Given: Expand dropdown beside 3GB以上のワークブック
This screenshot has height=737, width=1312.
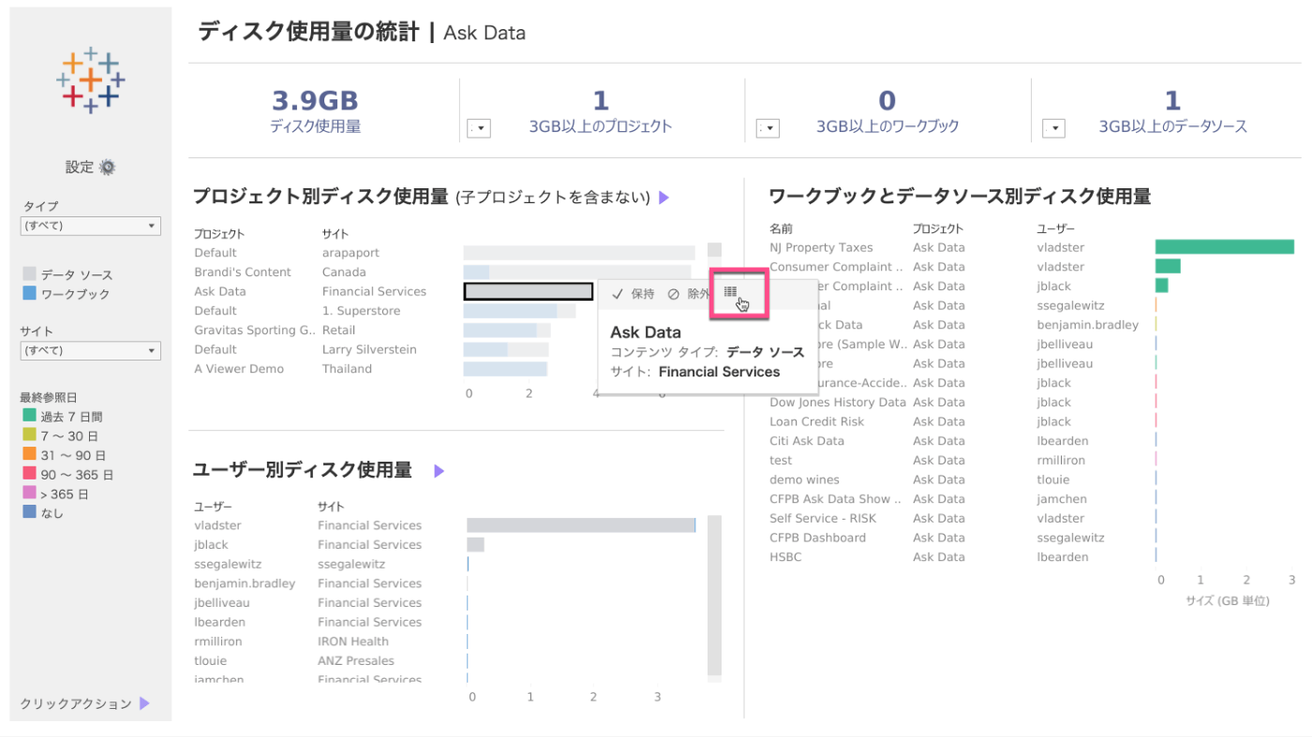Looking at the screenshot, I should pyautogui.click(x=768, y=128).
